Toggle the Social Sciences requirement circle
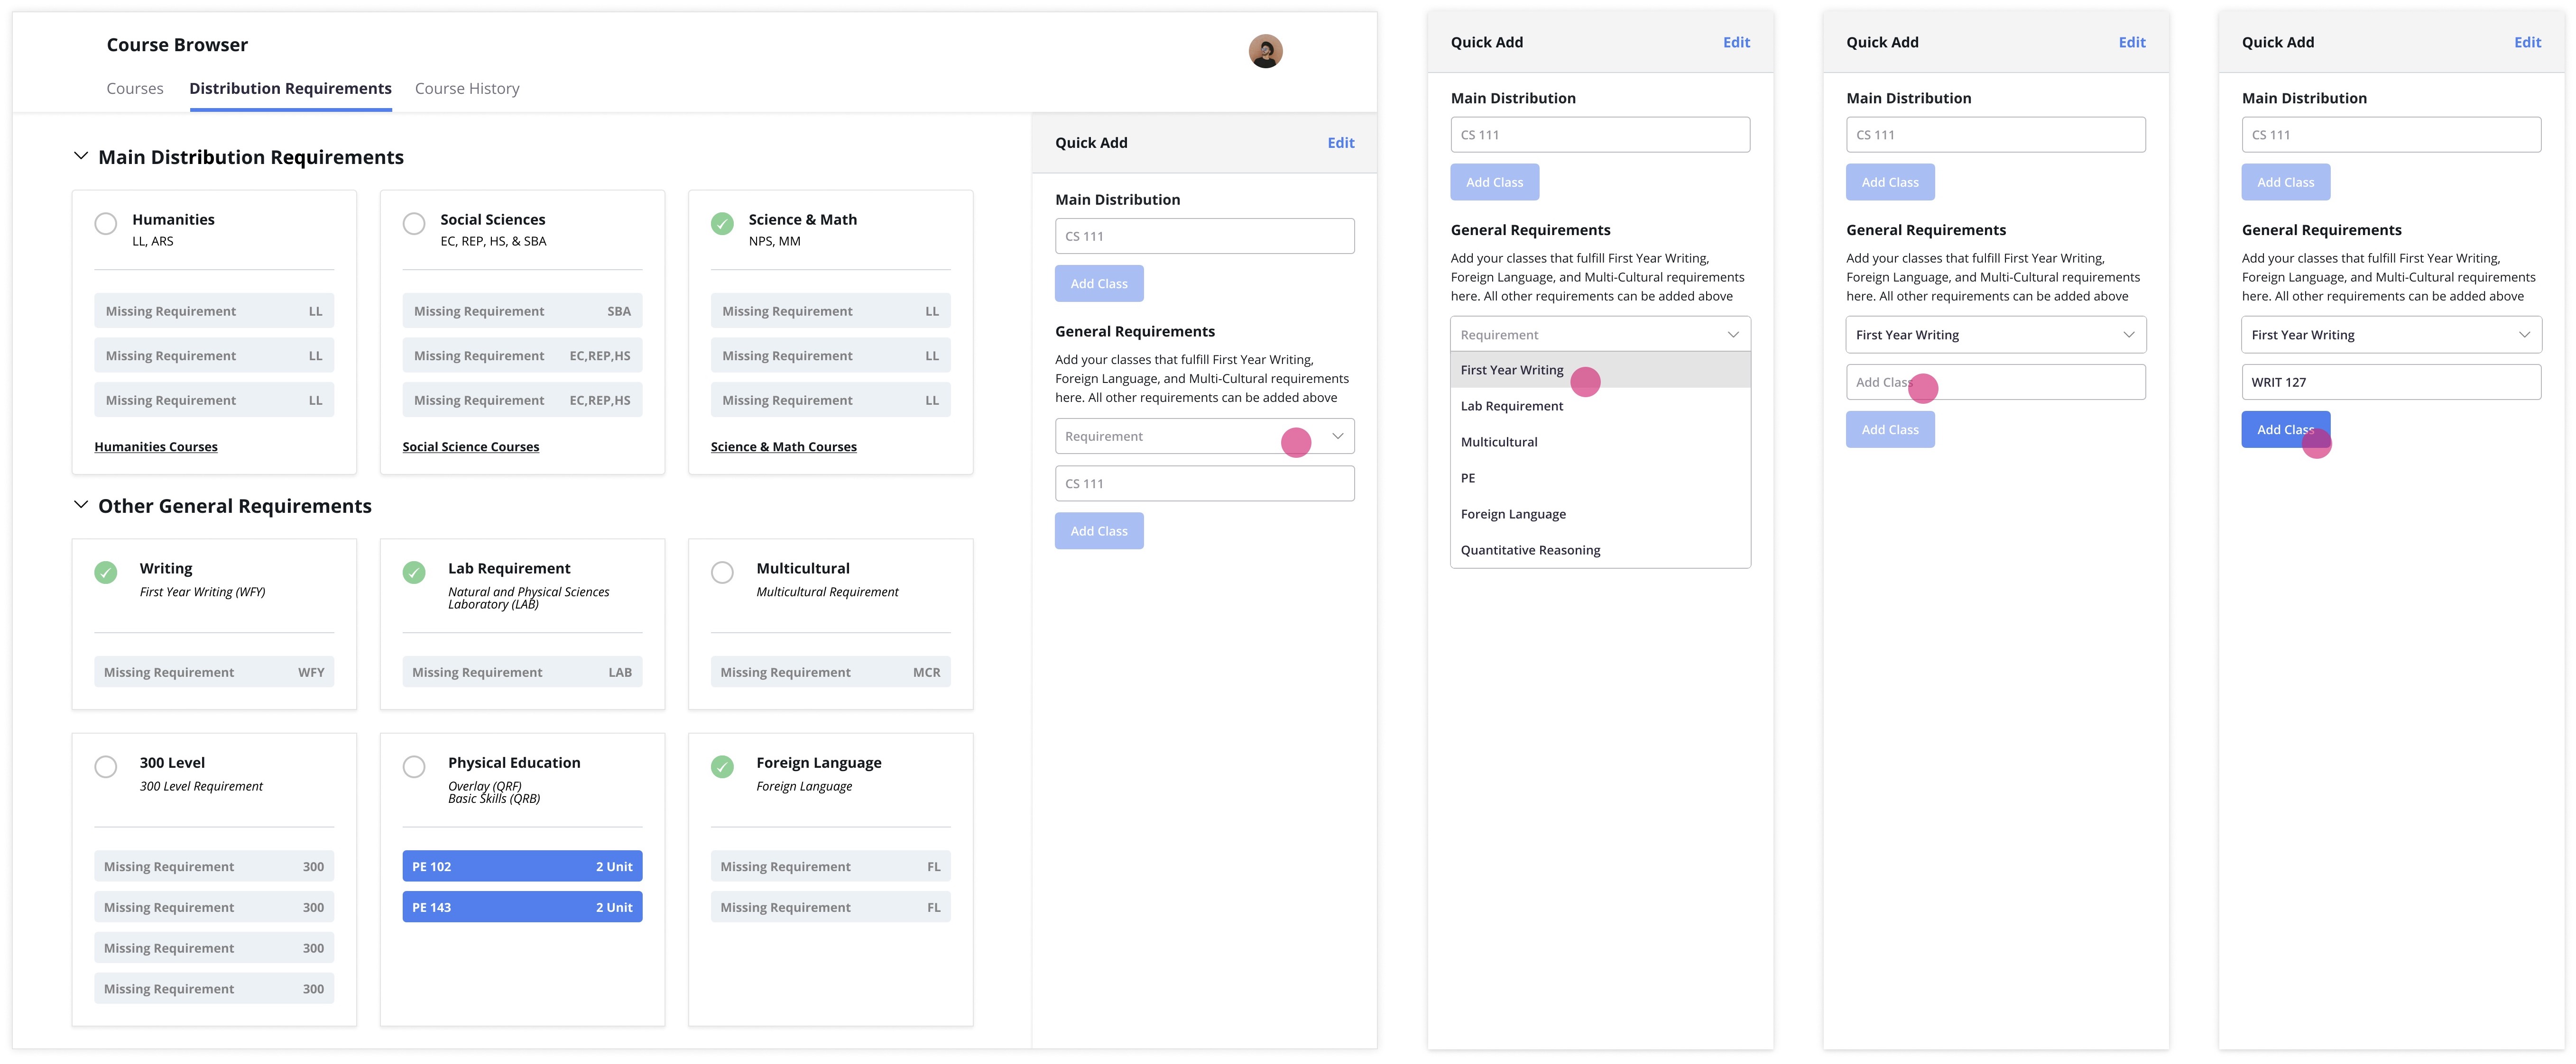Viewport: 2576px width, 1064px height. click(414, 224)
